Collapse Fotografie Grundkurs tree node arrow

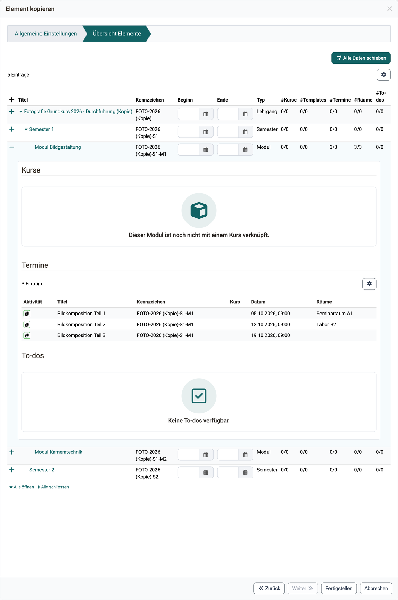click(21, 112)
